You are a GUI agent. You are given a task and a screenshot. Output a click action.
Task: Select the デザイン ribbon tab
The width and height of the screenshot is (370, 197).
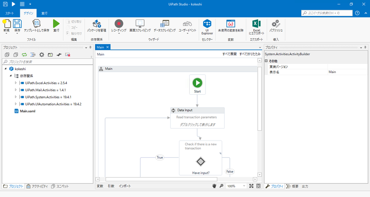click(x=28, y=13)
